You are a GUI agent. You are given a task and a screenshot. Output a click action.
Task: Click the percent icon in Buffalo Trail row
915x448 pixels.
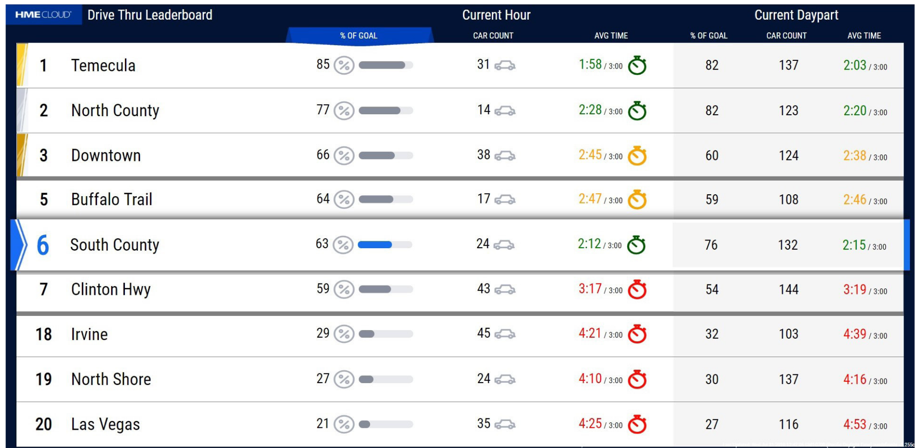(344, 199)
